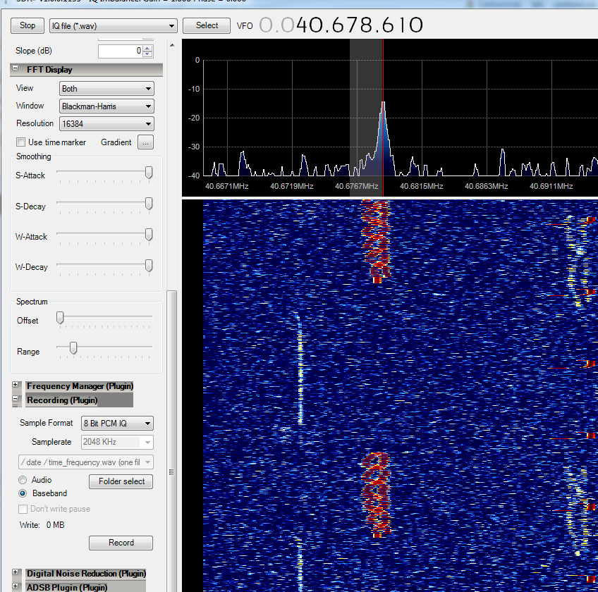This screenshot has height=592, width=598.
Task: Click the Spectrum Range slider handle
Action: 73,347
